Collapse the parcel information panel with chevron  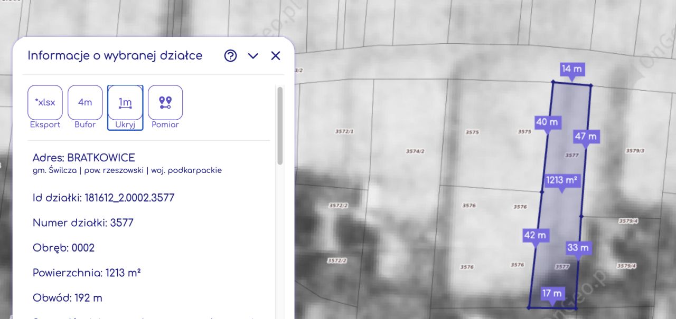pyautogui.click(x=253, y=56)
